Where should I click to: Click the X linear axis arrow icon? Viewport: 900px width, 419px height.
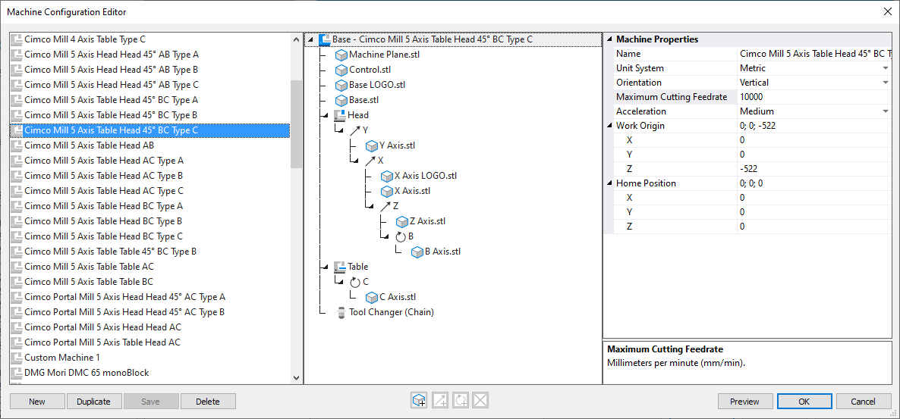[x=370, y=161]
